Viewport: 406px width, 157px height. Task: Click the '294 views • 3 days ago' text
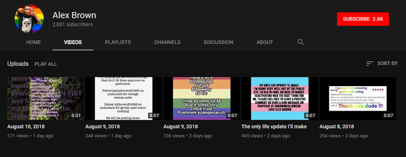pos(344,136)
